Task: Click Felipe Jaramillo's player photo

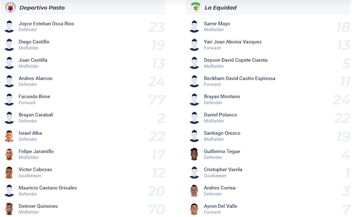Action: [x=9, y=154]
